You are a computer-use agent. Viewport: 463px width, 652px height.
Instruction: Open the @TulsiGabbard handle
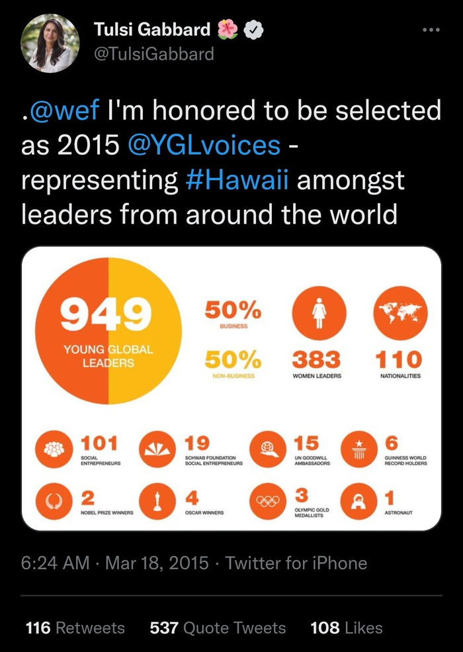(x=154, y=54)
